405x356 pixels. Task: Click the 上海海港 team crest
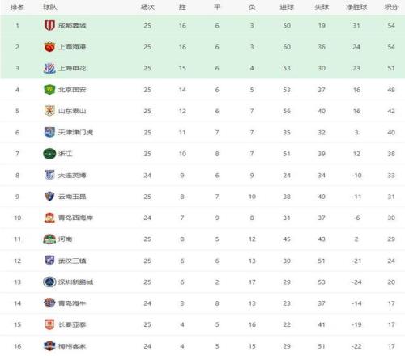pos(49,47)
